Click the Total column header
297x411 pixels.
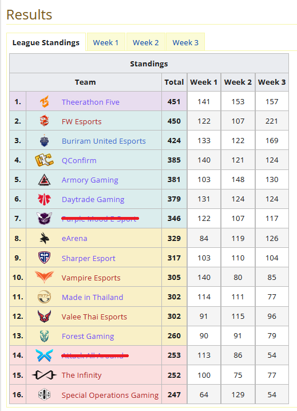[x=174, y=82]
